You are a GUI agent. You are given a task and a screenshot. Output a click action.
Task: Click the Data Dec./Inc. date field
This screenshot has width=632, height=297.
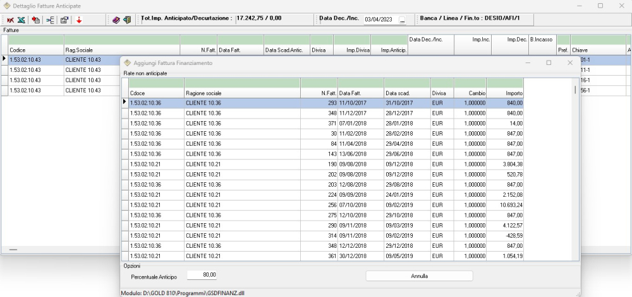[380, 20]
